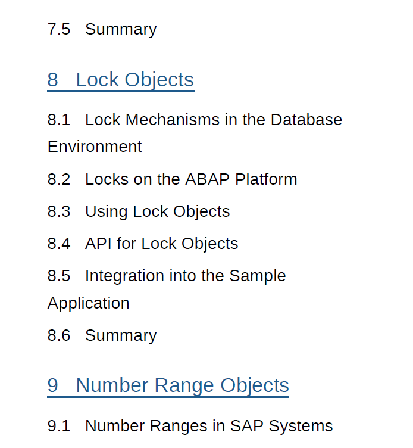Click the section number "8.3"
Image resolution: width=413 pixels, height=448 pixels.
coord(59,211)
